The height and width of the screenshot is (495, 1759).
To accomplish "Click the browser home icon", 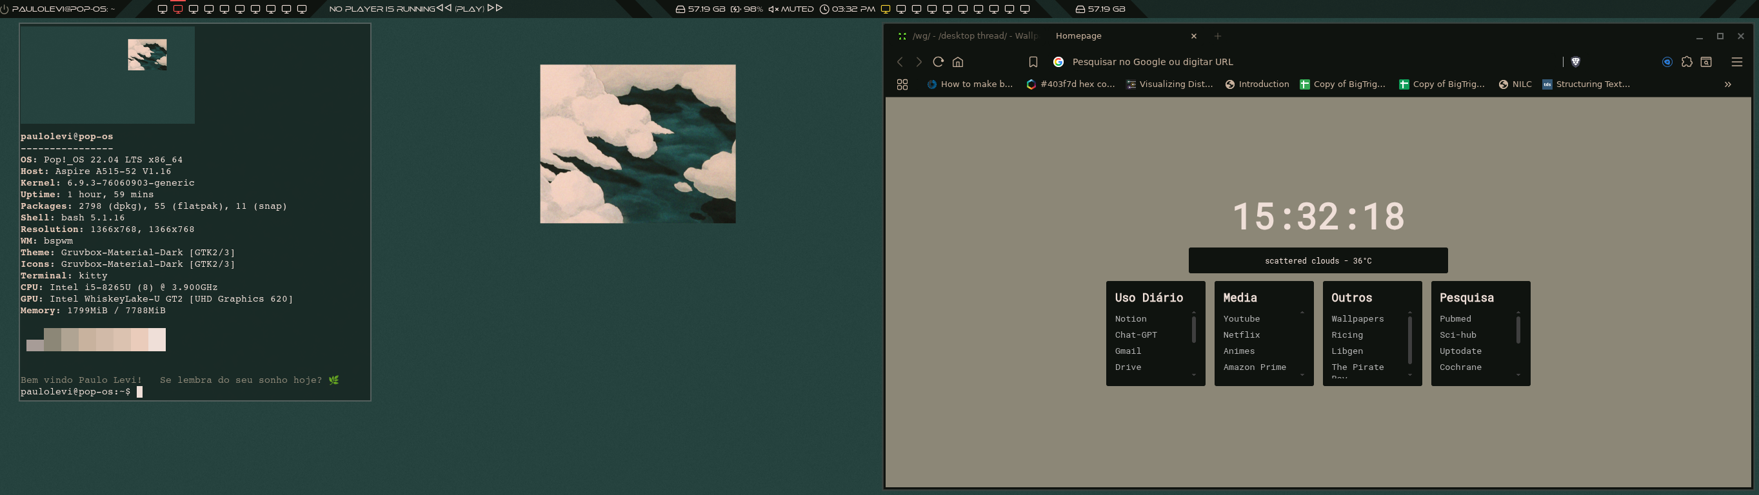I will pos(958,62).
